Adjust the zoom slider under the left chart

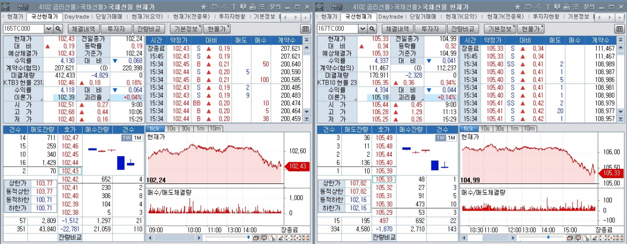249,237
